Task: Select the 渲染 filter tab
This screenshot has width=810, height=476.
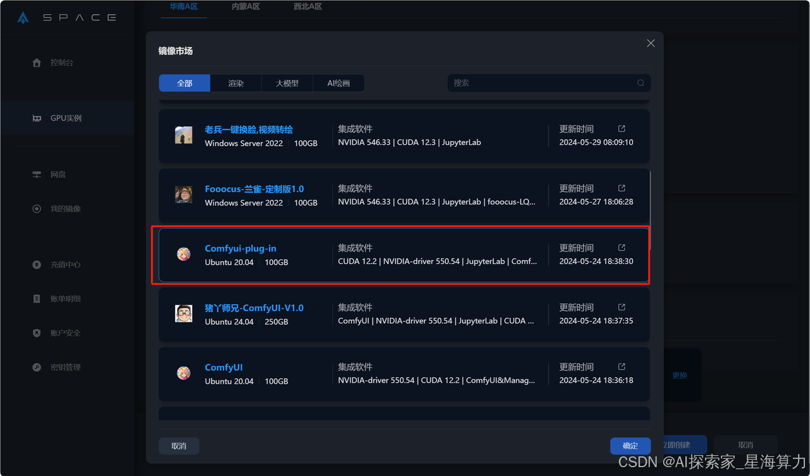Action: (236, 83)
